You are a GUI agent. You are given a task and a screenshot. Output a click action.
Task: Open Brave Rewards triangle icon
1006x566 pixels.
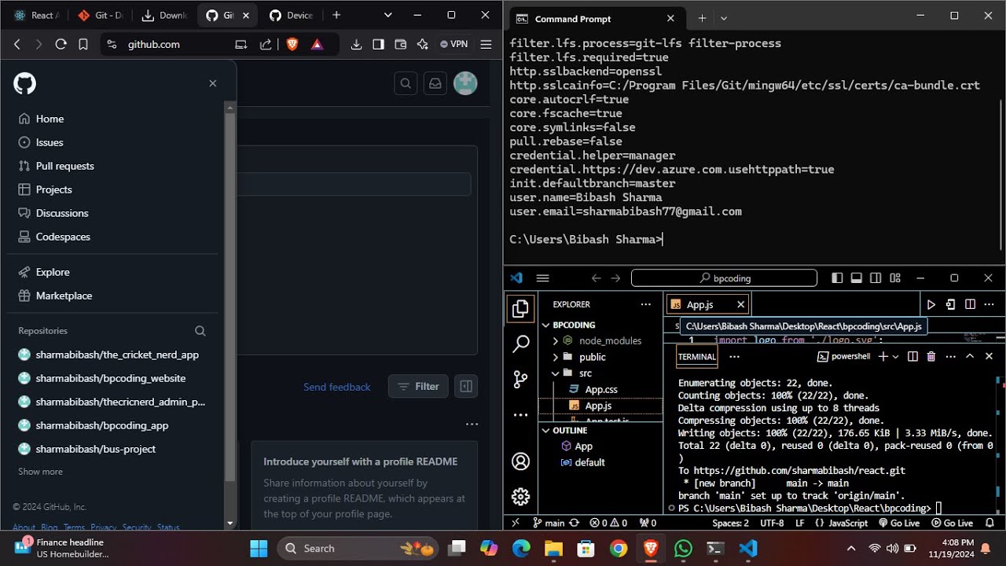(x=317, y=45)
